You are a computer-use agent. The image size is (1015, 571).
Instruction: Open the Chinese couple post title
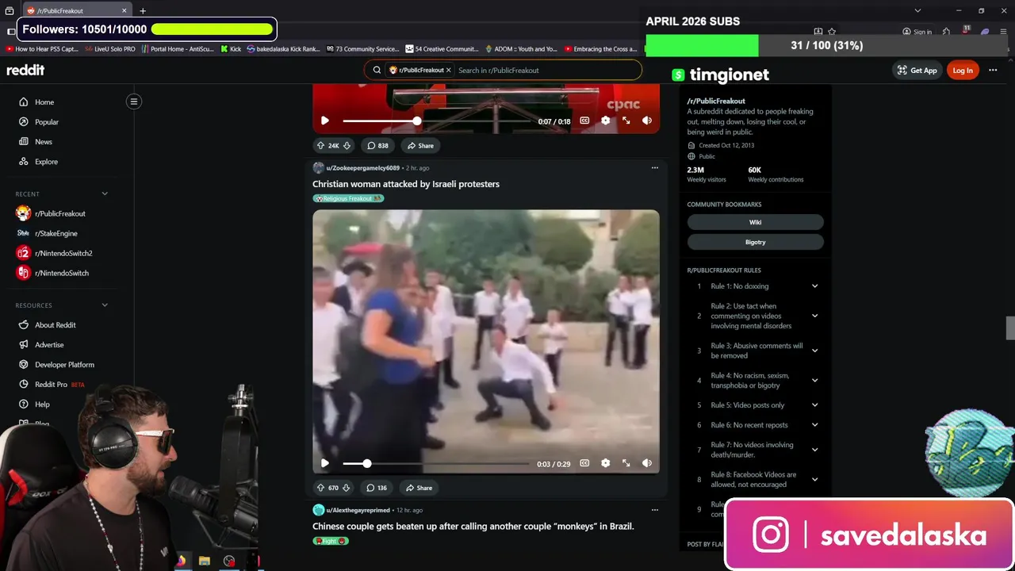tap(473, 527)
